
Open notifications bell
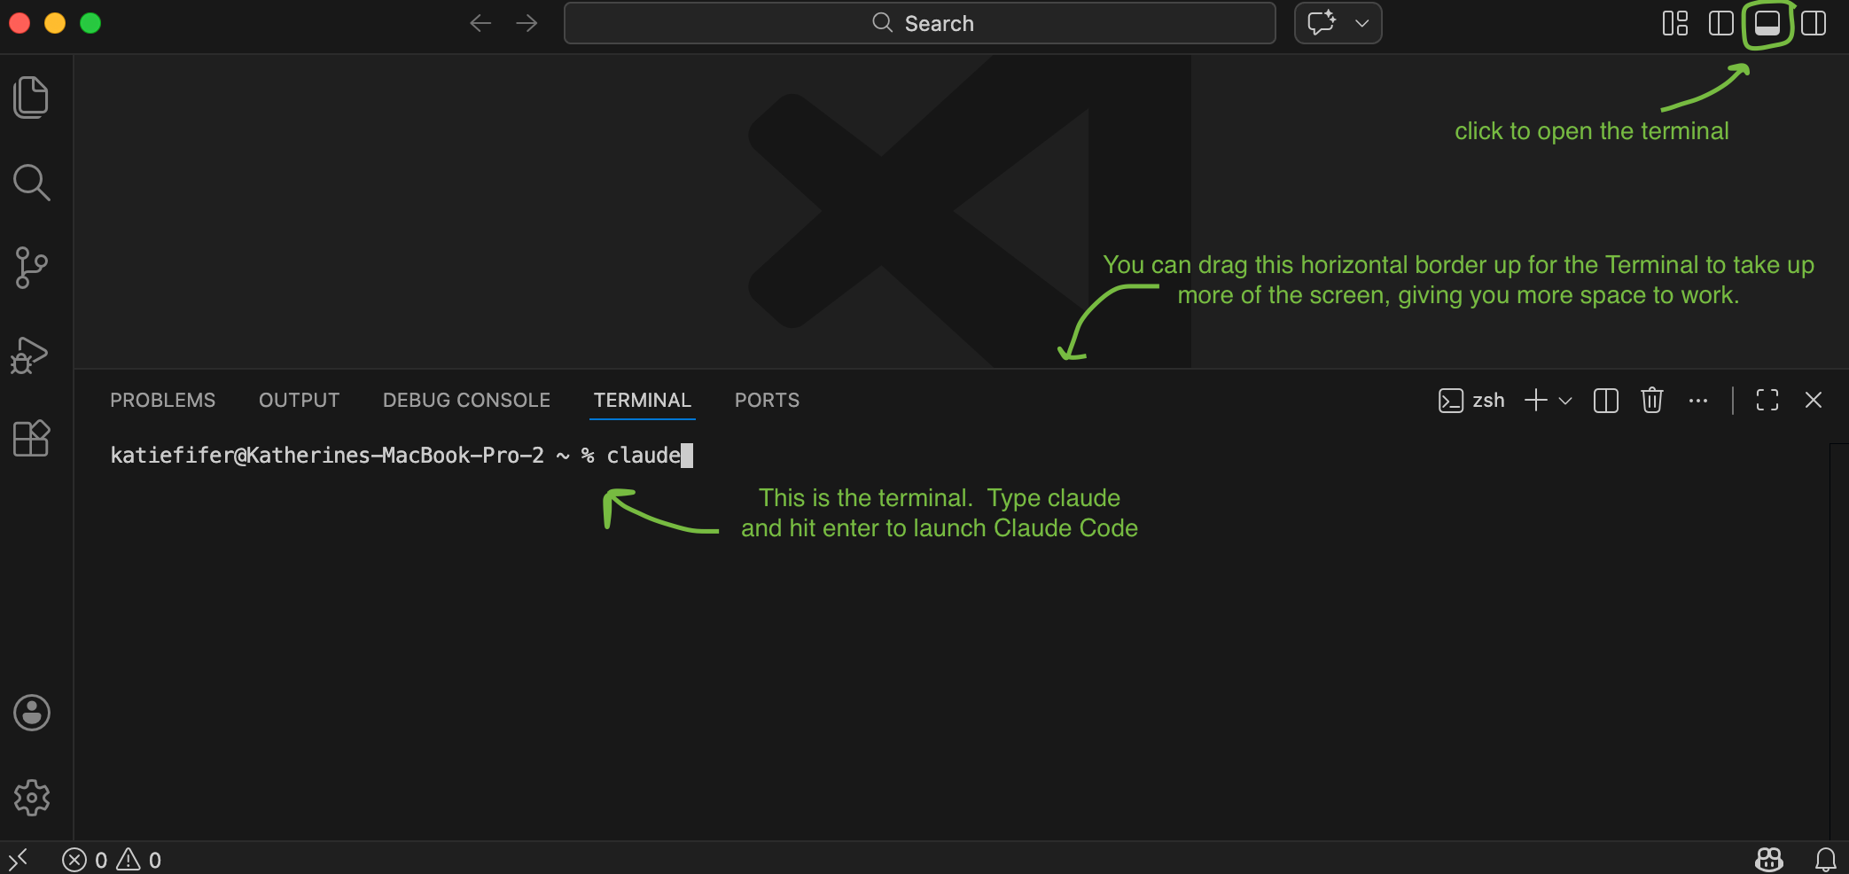pos(1825,859)
